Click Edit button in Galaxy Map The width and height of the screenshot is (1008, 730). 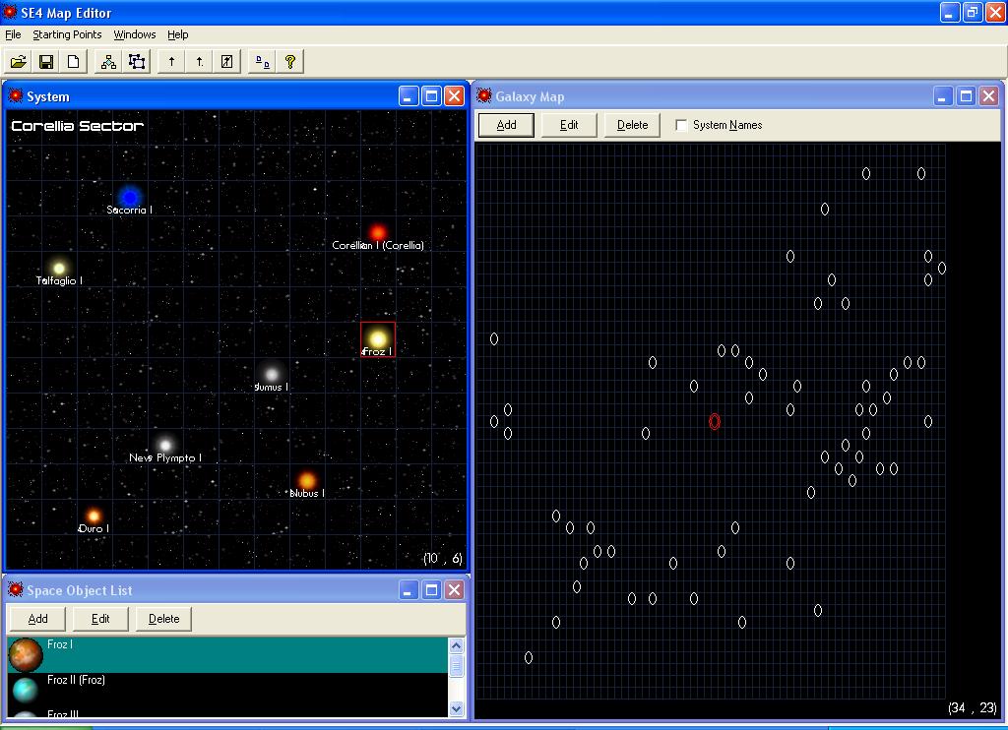[x=569, y=125]
